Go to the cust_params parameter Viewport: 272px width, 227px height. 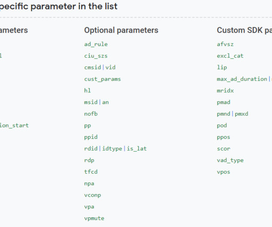(x=102, y=79)
